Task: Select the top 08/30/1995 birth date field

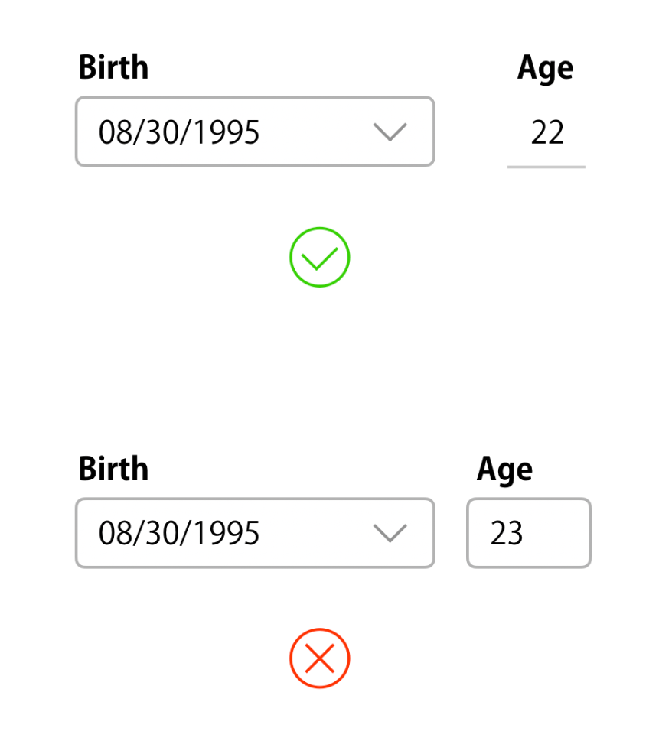Action: point(255,132)
